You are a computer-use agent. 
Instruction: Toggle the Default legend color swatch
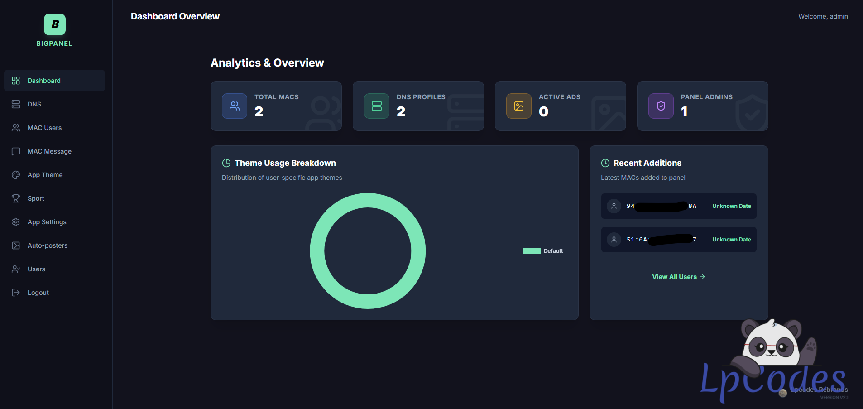[532, 251]
